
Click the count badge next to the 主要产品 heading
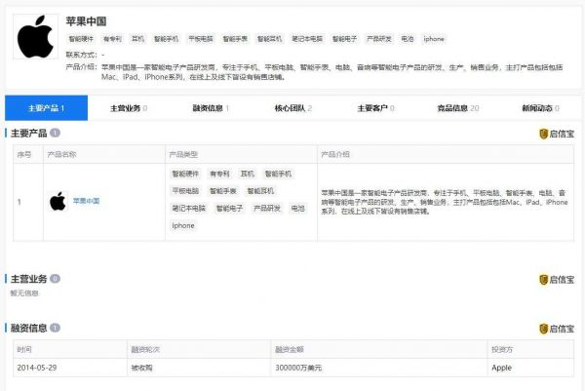[x=56, y=132]
